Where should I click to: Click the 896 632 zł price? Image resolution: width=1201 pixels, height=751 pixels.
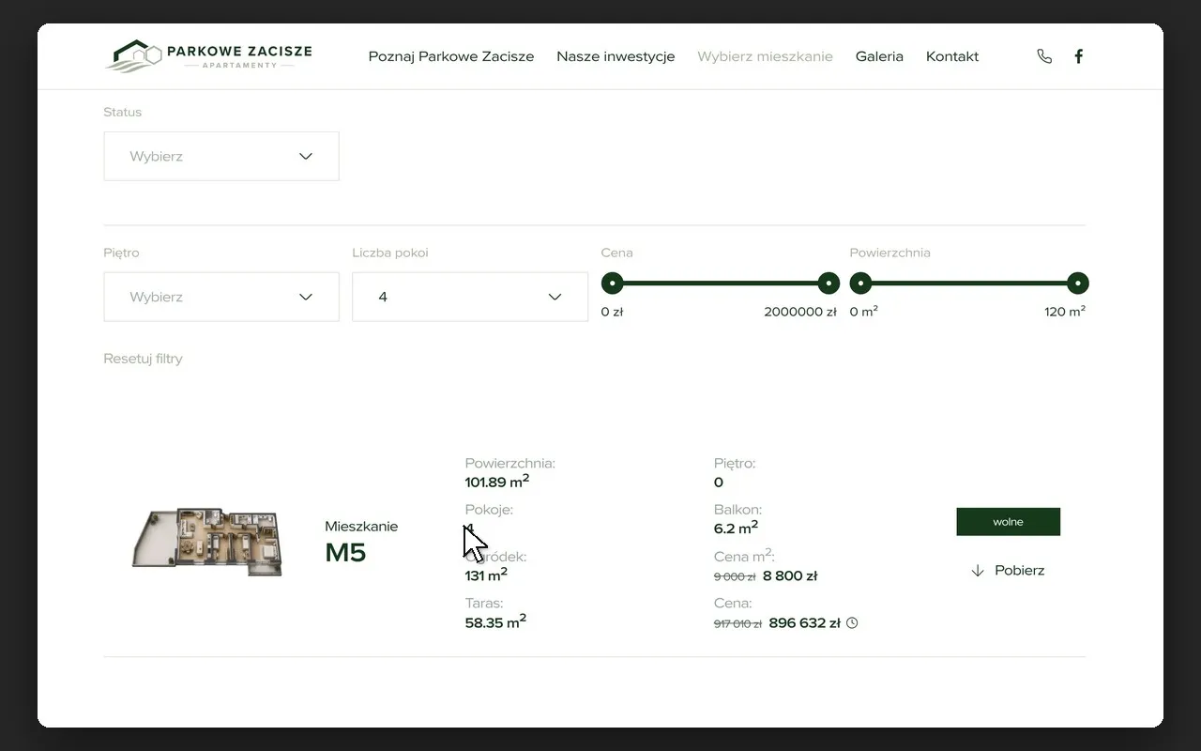click(804, 623)
